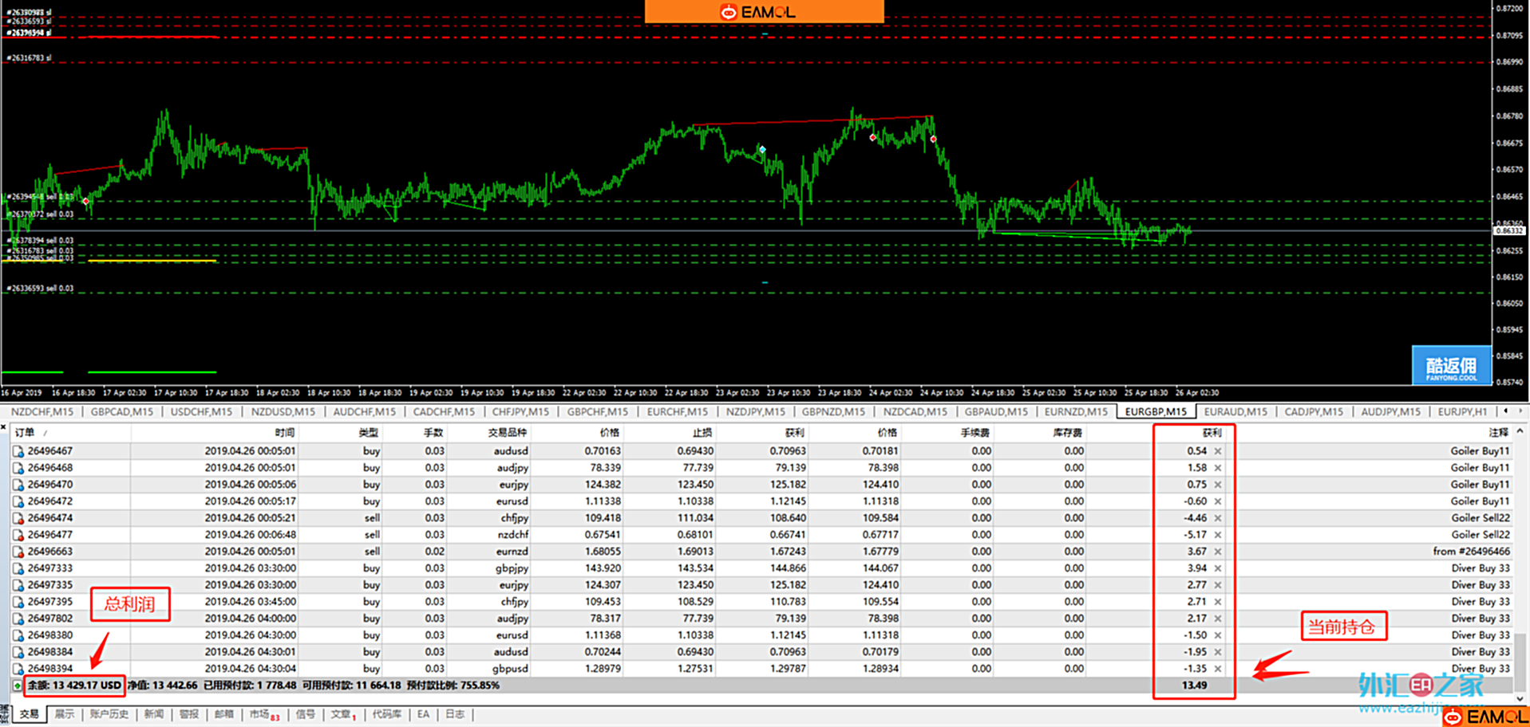The height and width of the screenshot is (727, 1530).
Task: Sort orders by the 订单 column header
Action: pyautogui.click(x=26, y=433)
